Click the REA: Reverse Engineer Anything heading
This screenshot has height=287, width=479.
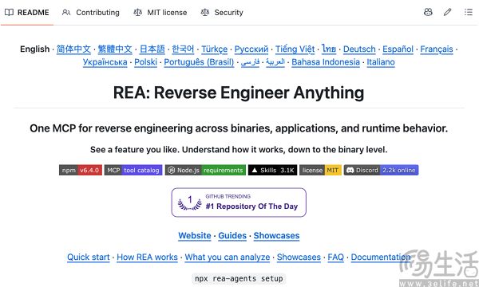click(x=239, y=92)
